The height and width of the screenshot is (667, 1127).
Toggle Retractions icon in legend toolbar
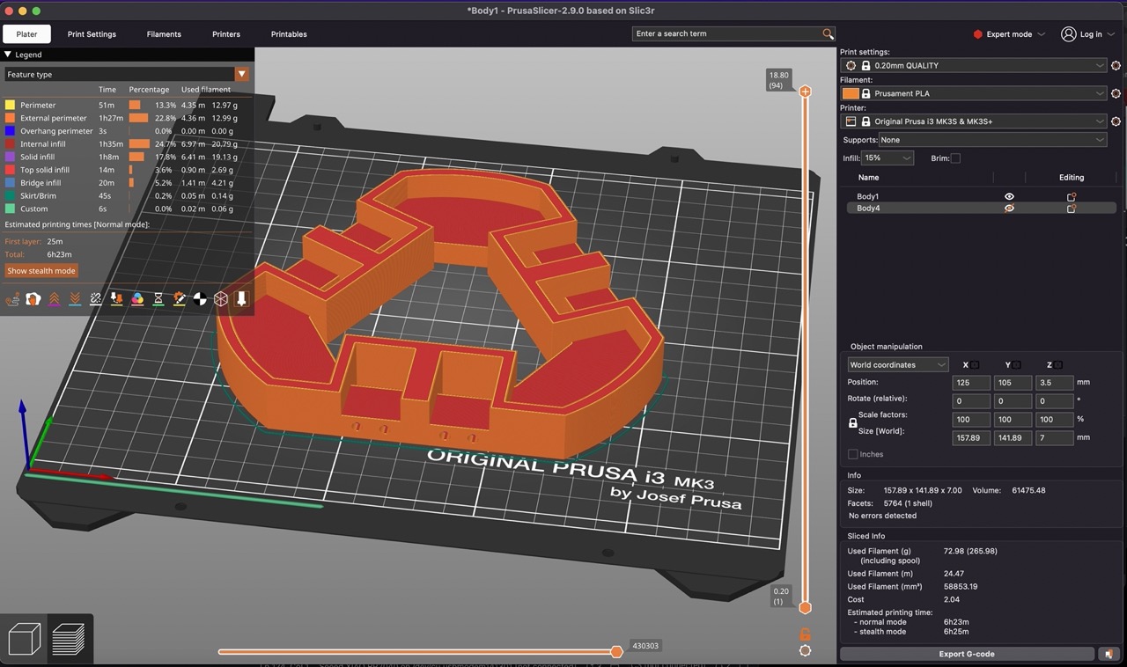pos(55,299)
